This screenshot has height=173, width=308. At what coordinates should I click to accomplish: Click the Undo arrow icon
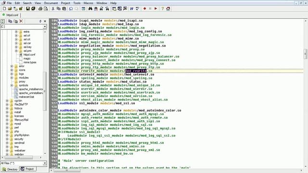(71, 9)
